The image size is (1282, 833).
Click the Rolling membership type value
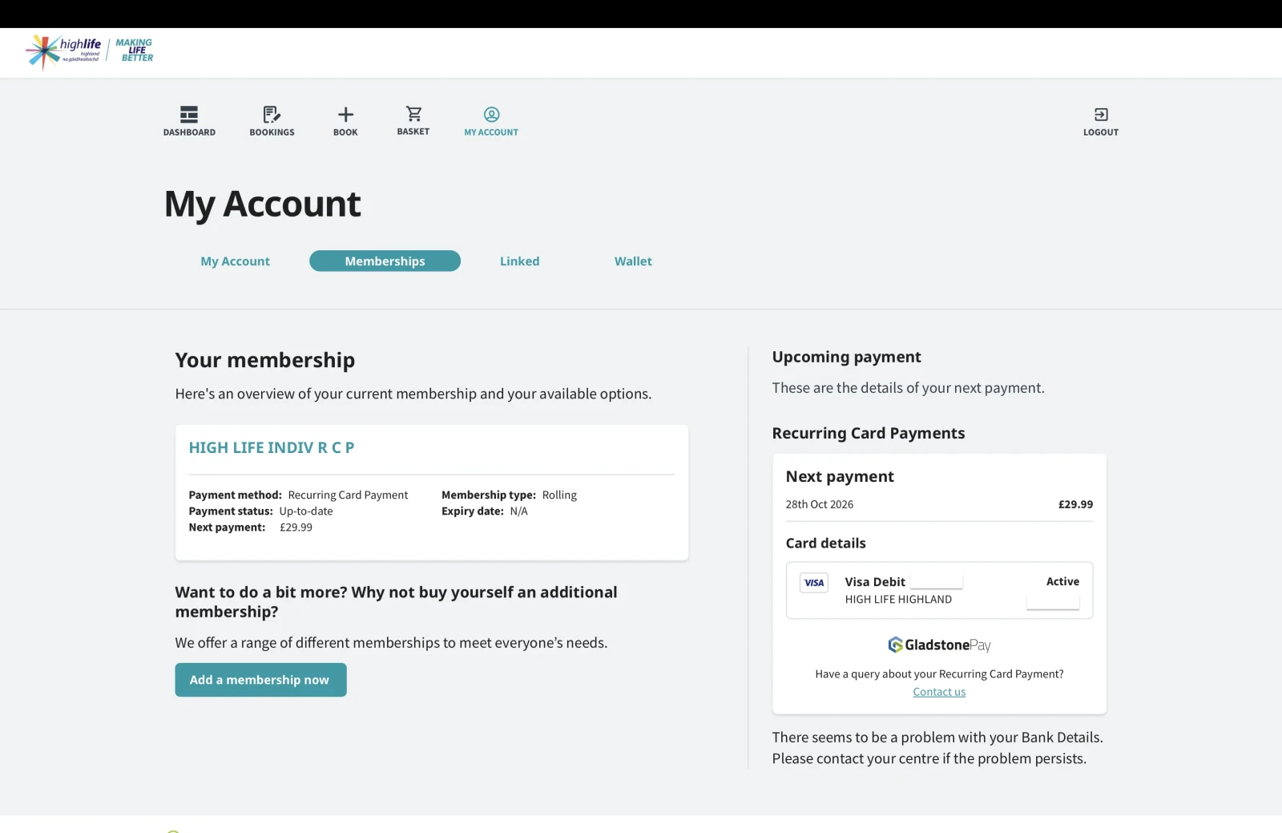(x=559, y=495)
